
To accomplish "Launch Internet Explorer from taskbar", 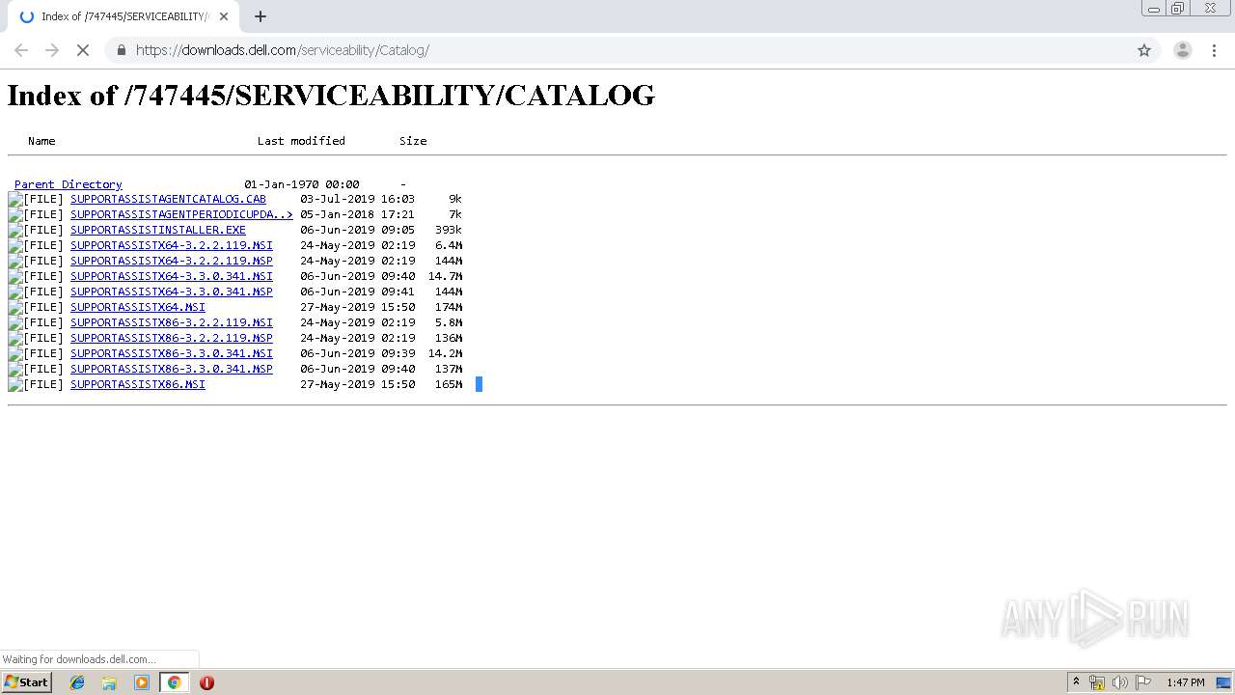I will (x=77, y=682).
